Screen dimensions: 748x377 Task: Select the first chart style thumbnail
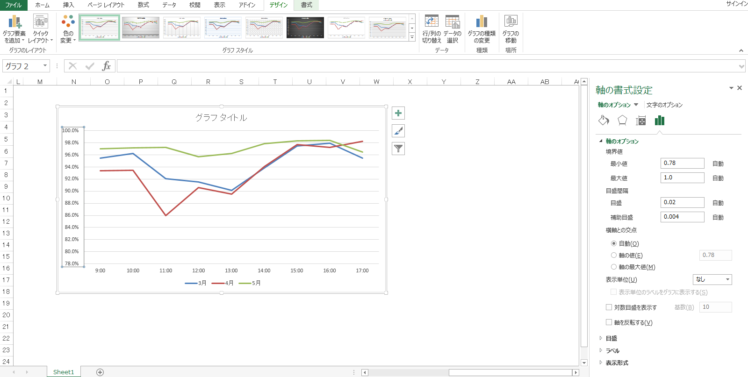click(x=100, y=28)
